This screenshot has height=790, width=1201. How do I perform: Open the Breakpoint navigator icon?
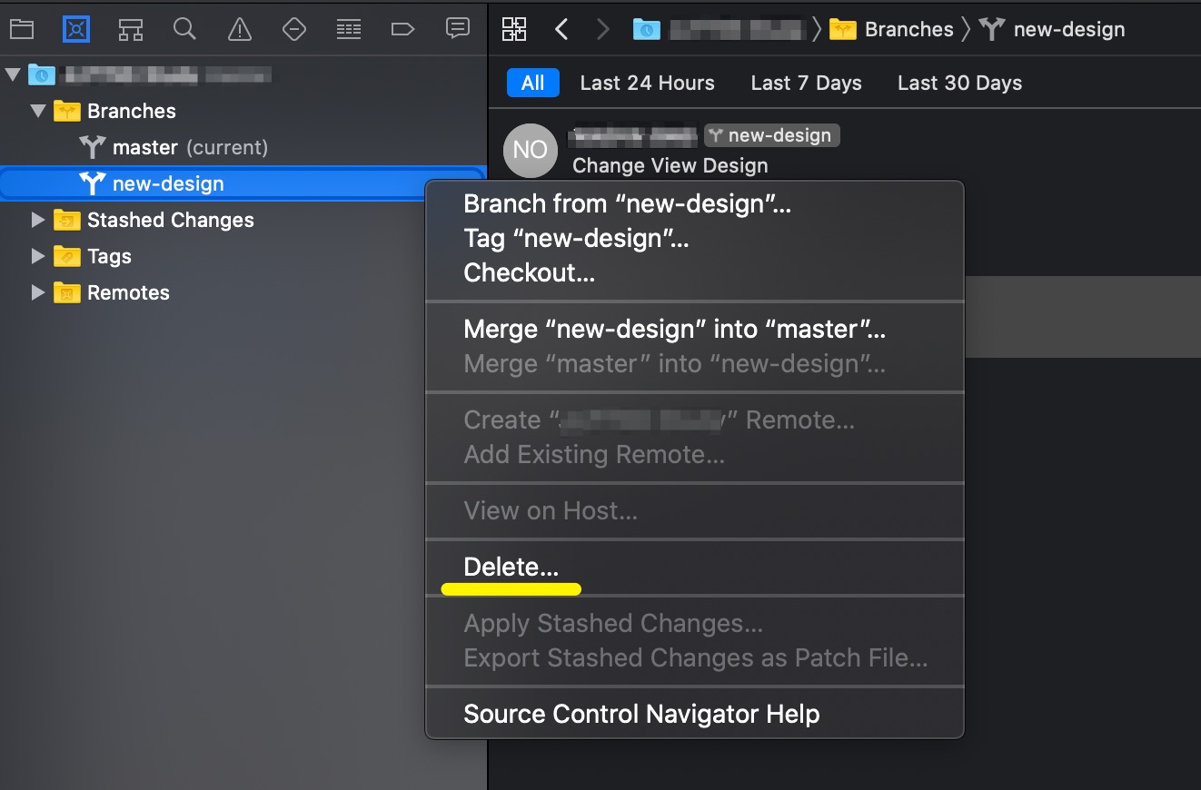[x=402, y=29]
